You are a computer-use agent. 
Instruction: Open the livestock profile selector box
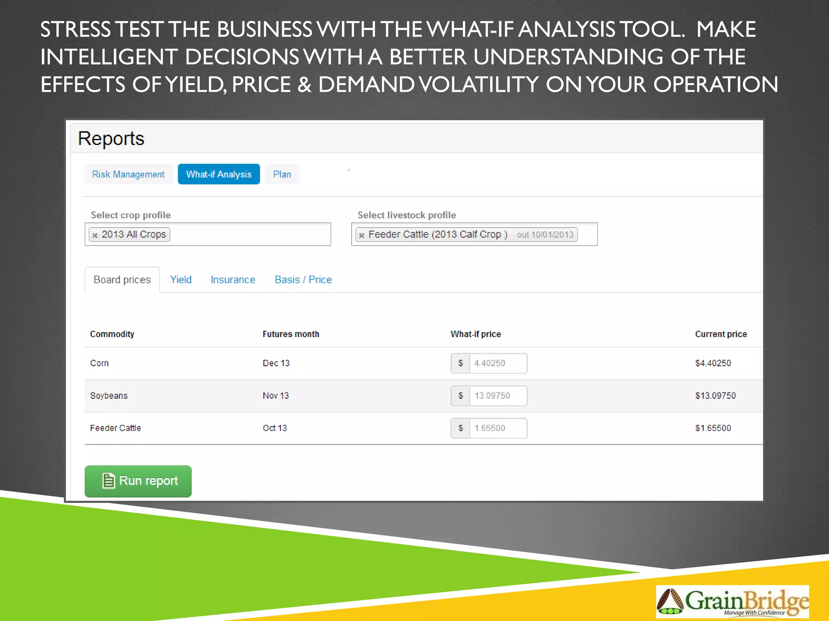click(x=587, y=234)
